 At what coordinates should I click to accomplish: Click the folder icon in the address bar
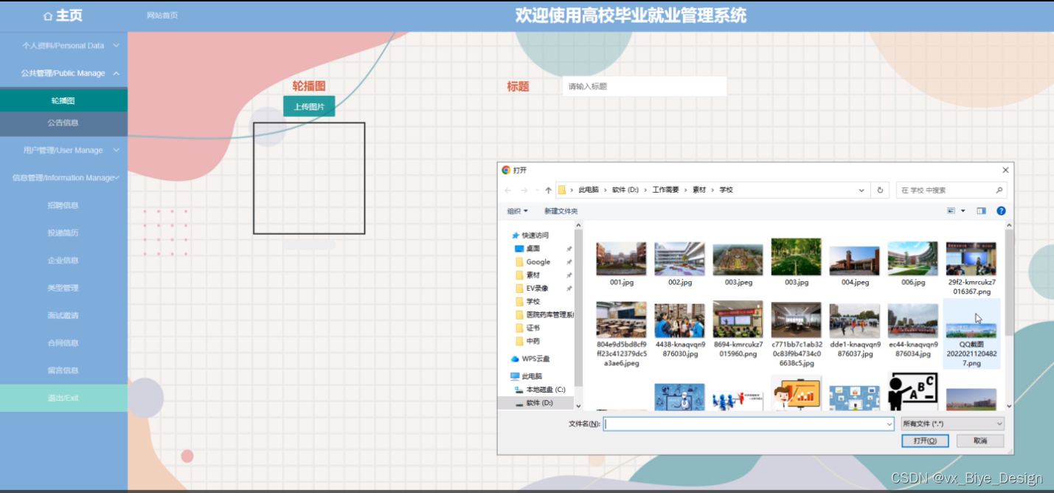(562, 190)
